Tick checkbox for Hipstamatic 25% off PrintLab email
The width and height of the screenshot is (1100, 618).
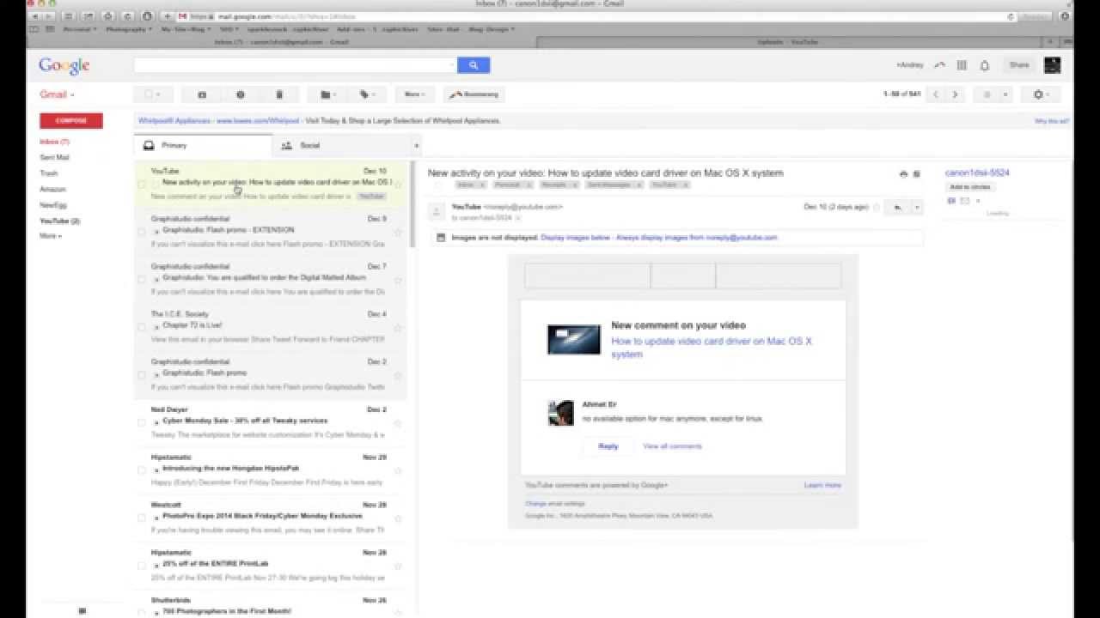coord(142,565)
